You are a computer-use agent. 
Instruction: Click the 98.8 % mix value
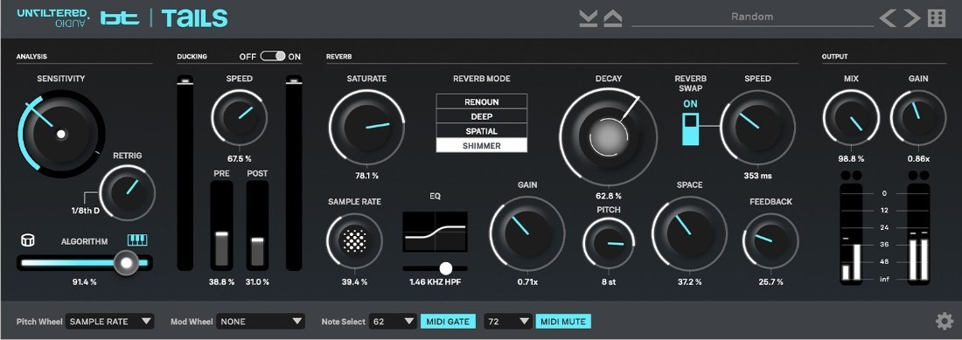click(x=851, y=159)
